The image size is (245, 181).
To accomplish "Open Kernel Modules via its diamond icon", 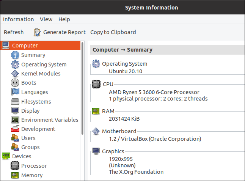I will pos(15,74).
